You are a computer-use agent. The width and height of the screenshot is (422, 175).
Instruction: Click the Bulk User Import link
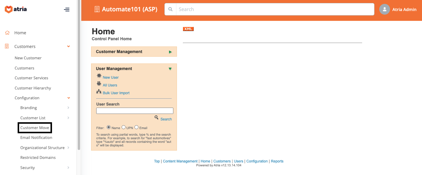coord(116,93)
